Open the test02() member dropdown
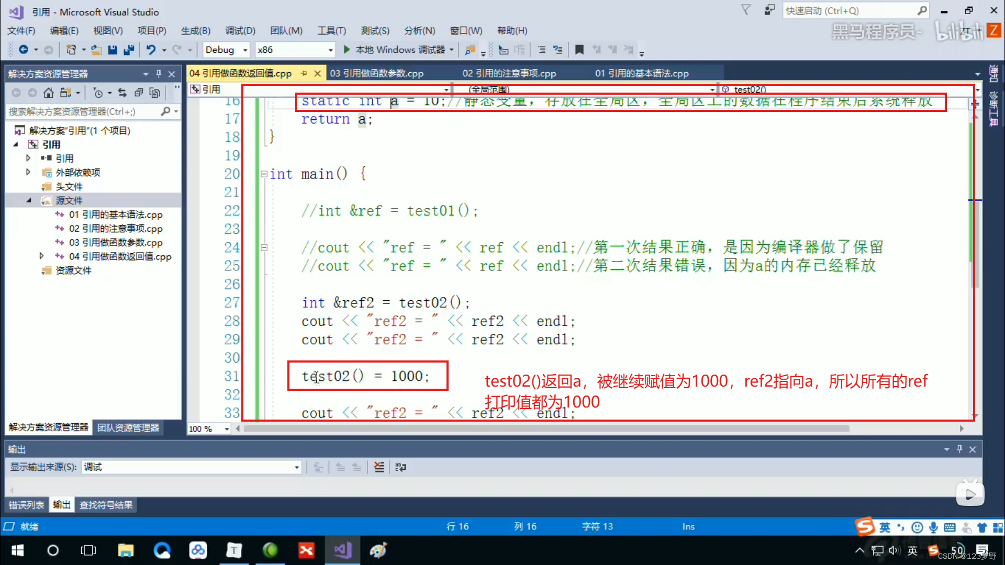 coord(977,89)
